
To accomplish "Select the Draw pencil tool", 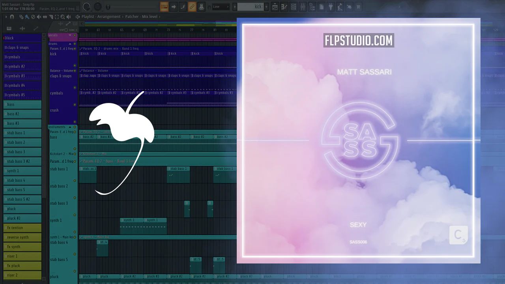I will point(21,17).
